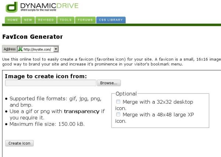Click the green Dynamic Drive 'd' logo
The image size is (221, 157).
coord(12,7)
